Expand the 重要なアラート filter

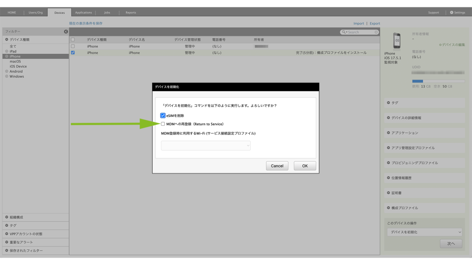[x=35, y=242]
